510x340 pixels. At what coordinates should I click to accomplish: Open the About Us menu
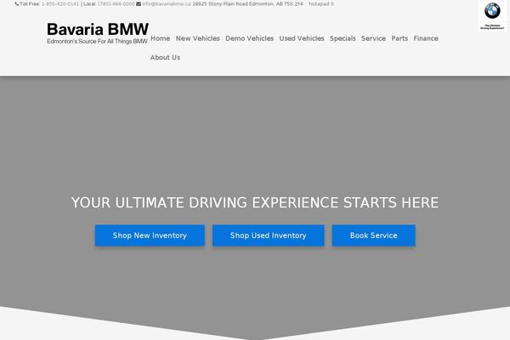[x=165, y=57]
